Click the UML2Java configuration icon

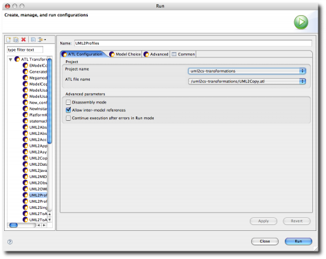coord(25,171)
